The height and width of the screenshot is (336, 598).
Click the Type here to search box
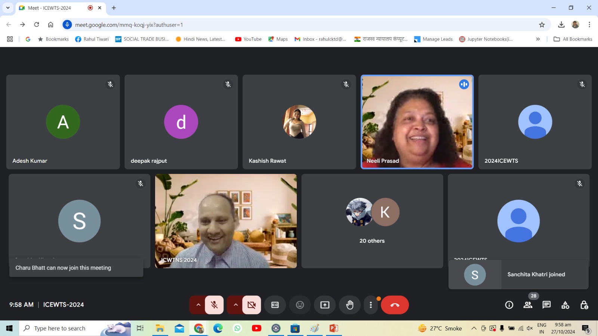click(75, 328)
